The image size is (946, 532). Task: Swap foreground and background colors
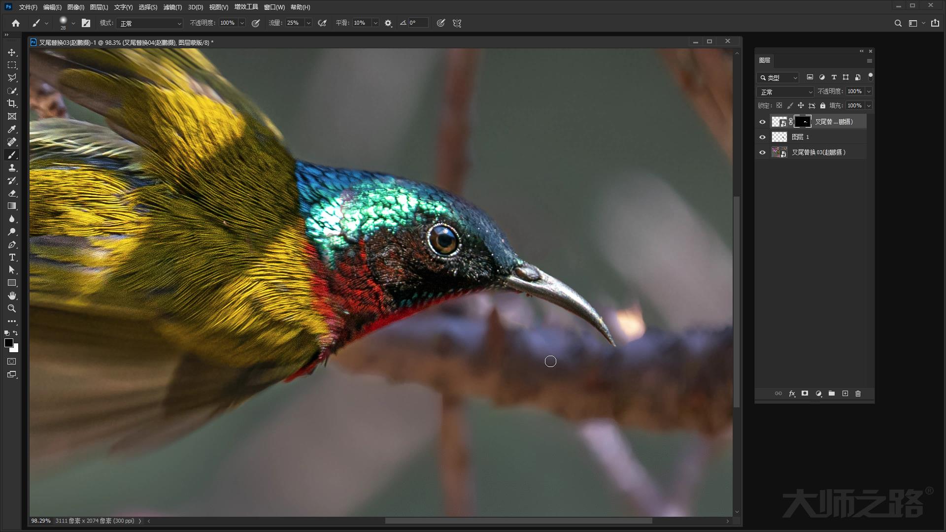[x=16, y=333]
